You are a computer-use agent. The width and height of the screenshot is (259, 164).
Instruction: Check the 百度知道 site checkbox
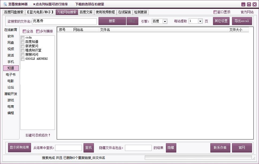(x=22, y=42)
